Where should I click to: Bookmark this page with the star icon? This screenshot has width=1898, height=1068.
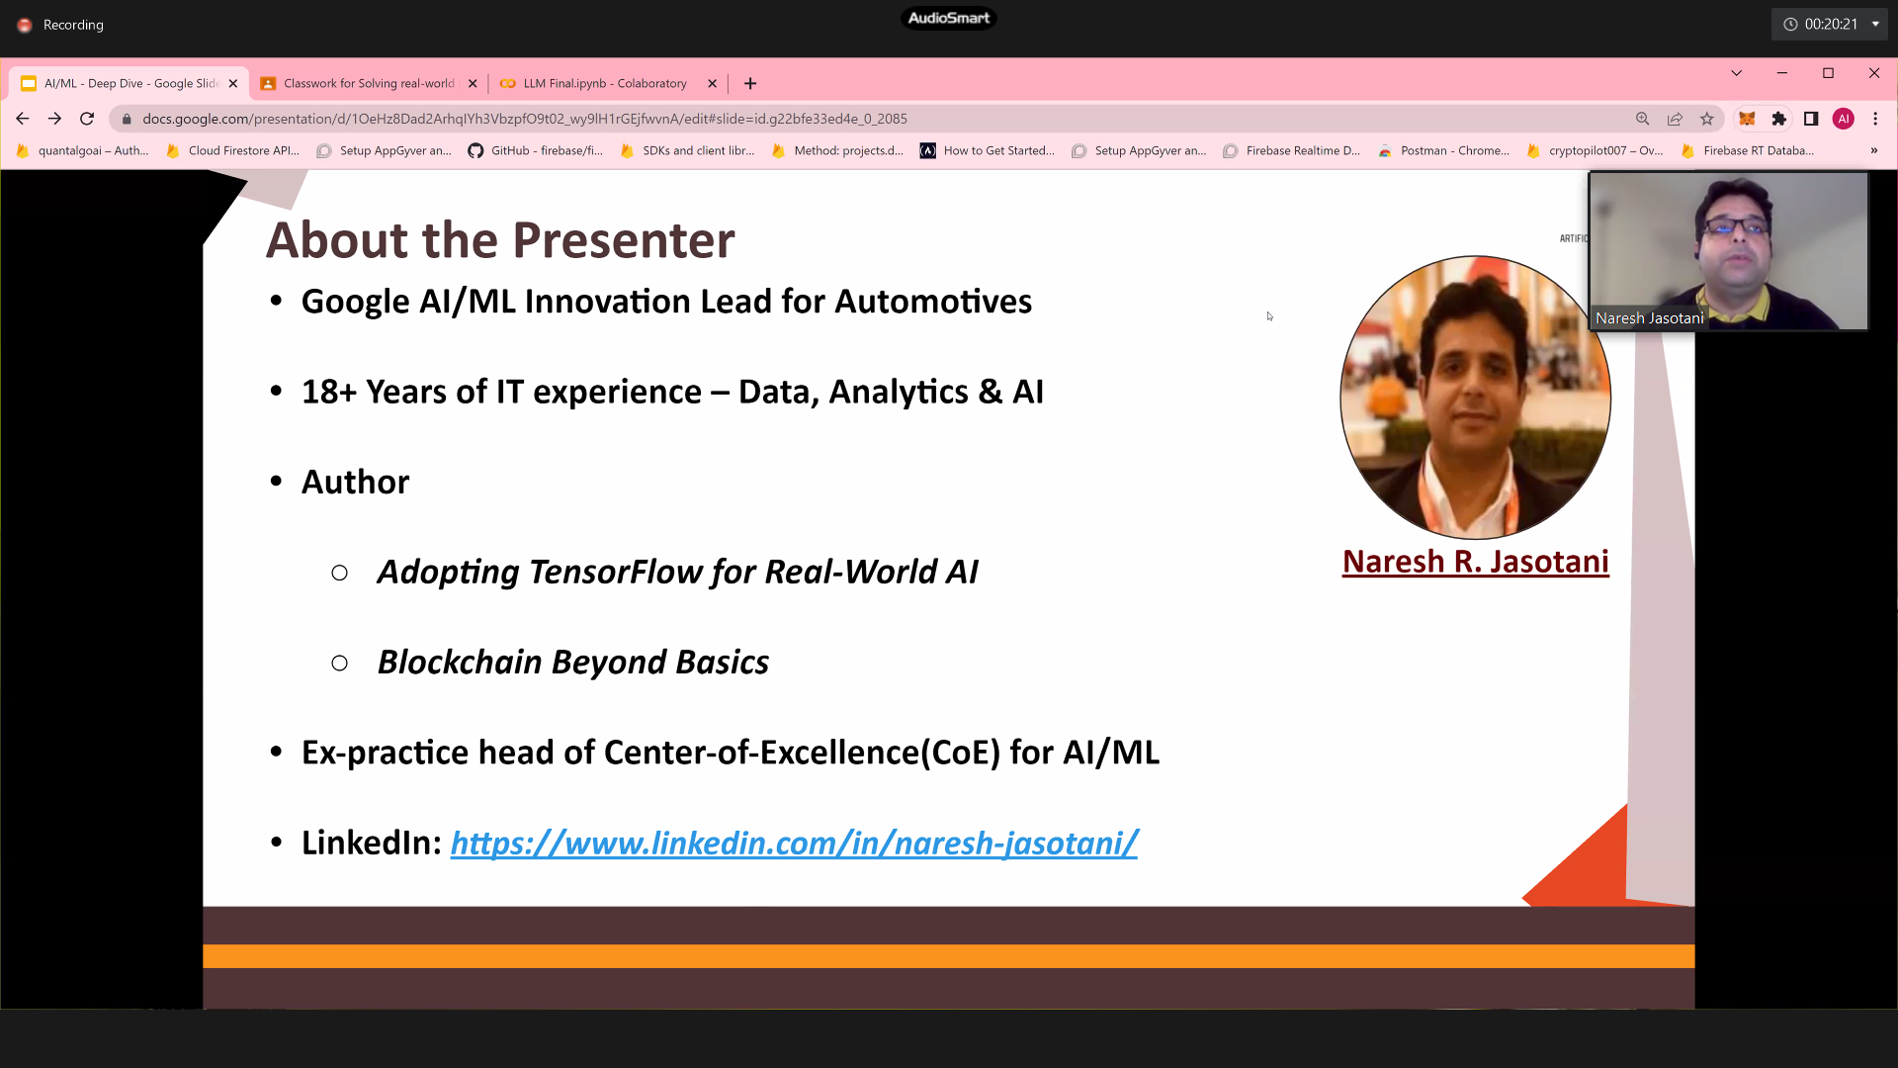point(1707,119)
